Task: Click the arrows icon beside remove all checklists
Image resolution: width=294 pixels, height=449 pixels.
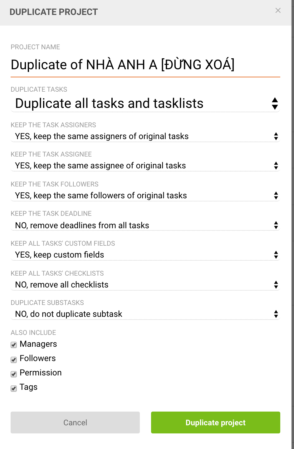Action: point(276,284)
